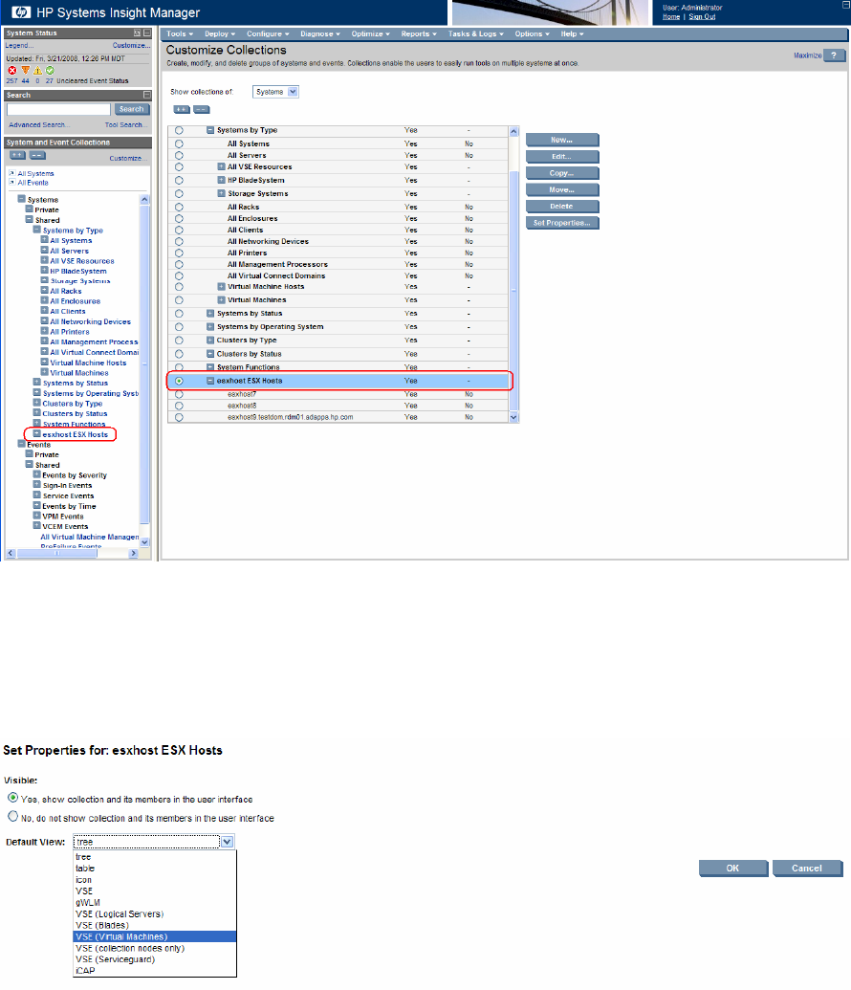The height and width of the screenshot is (990, 851).
Task: Collapse esxhost ESX Hosts row in table
Action: (211, 381)
